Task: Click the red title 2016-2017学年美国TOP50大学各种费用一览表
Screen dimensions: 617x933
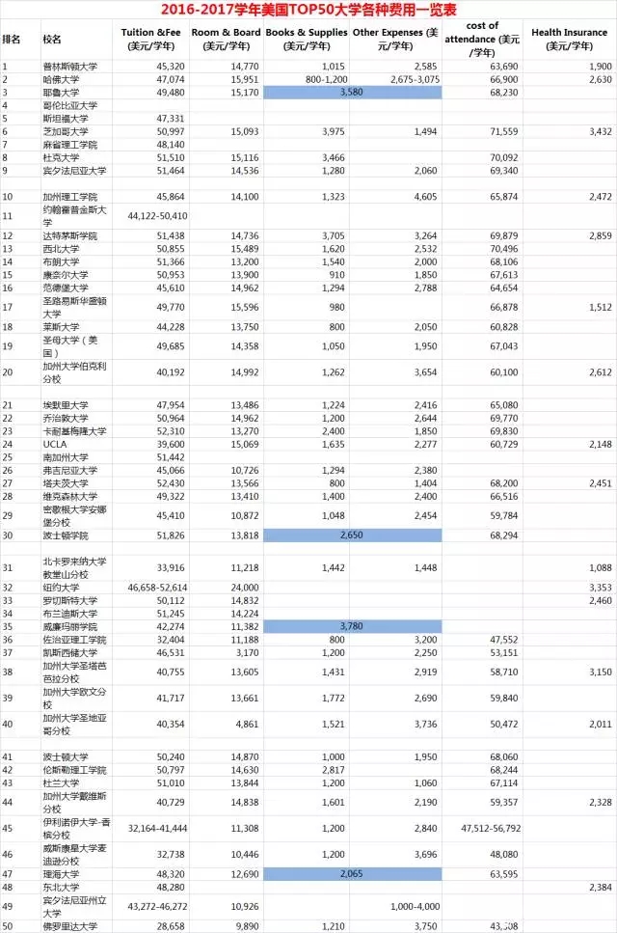Action: pyautogui.click(x=308, y=10)
